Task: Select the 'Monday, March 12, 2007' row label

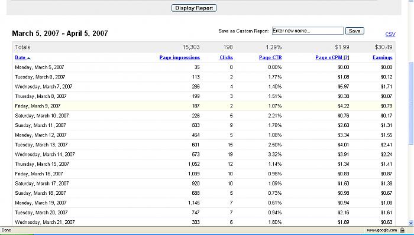Action: [x=41, y=135]
